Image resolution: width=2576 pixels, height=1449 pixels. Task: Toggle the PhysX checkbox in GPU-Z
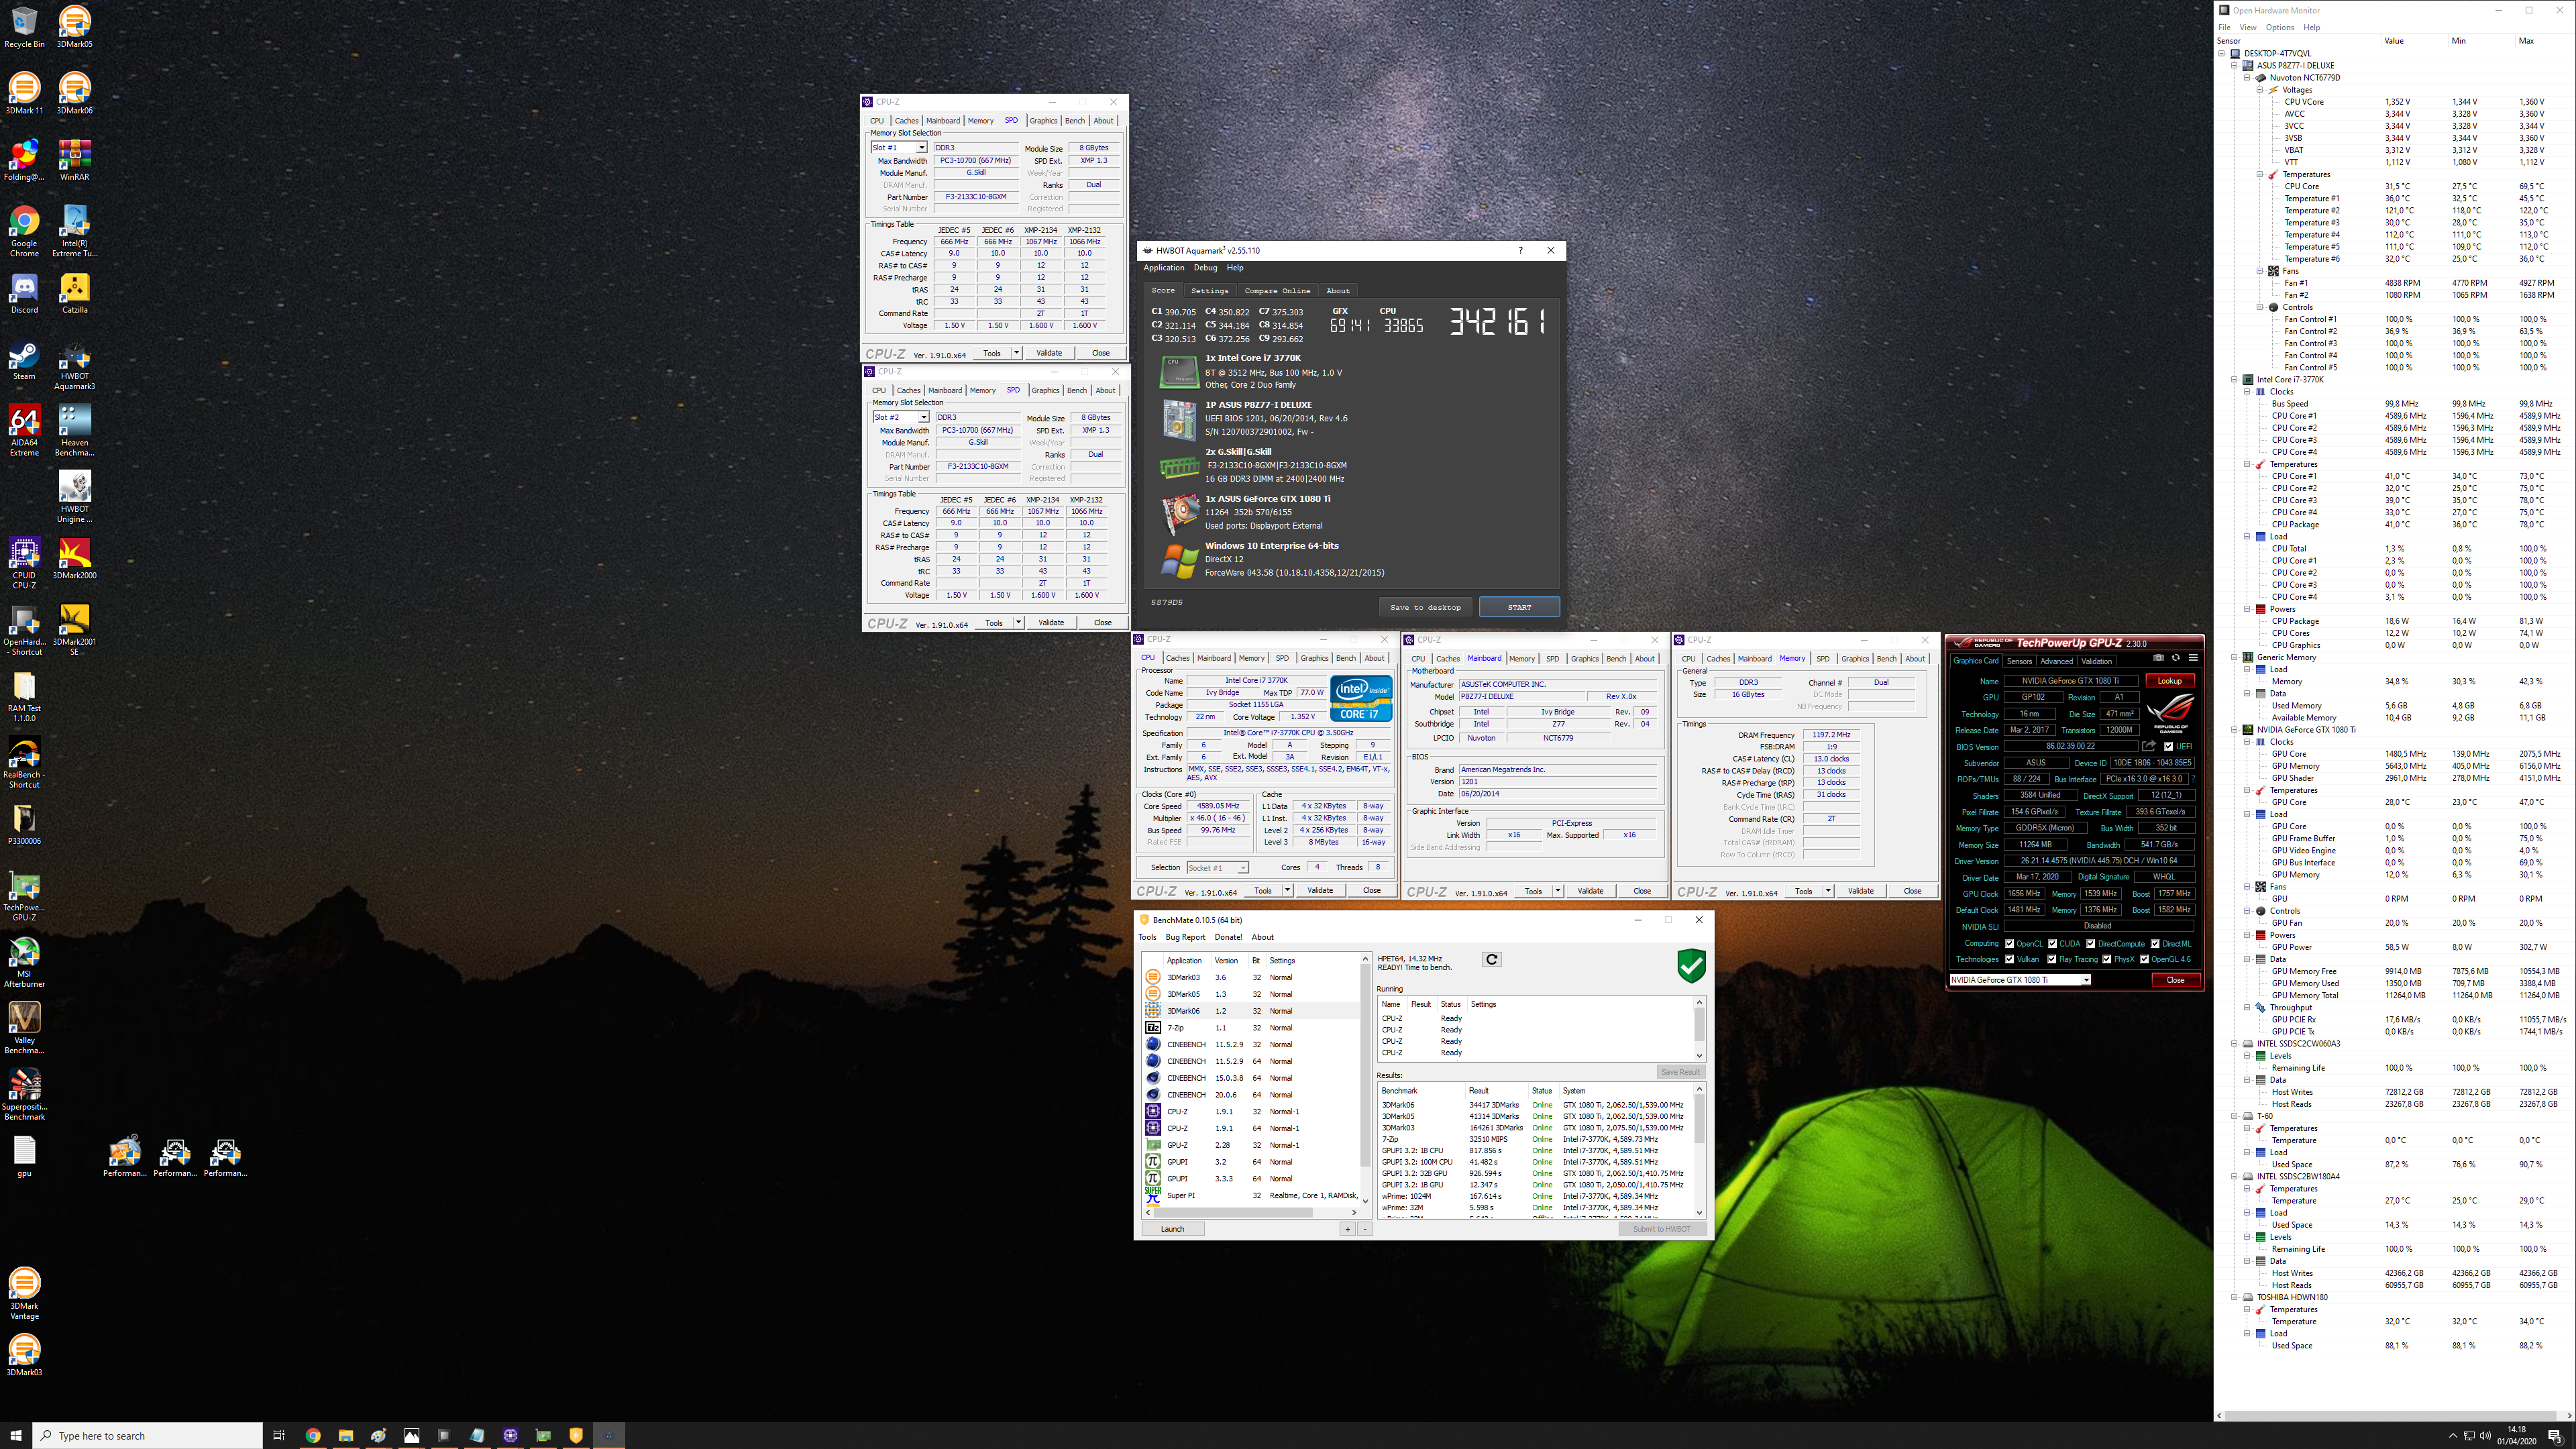pyautogui.click(x=2106, y=959)
